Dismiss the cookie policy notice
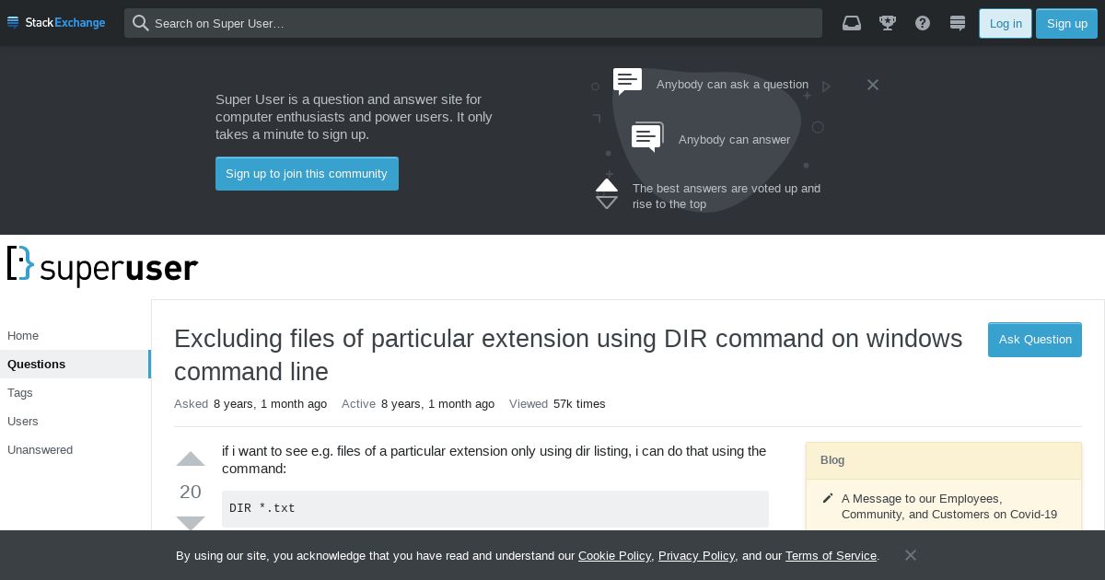 click(910, 555)
